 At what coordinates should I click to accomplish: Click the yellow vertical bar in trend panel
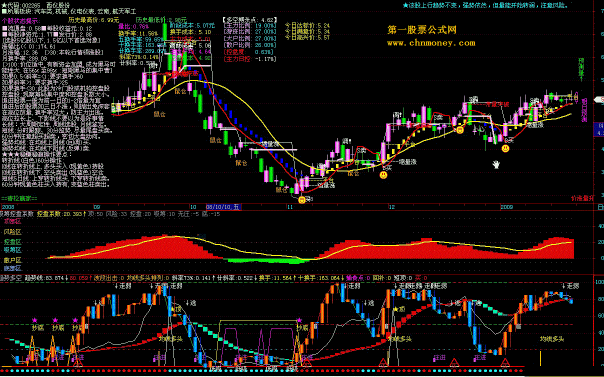tap(540, 358)
